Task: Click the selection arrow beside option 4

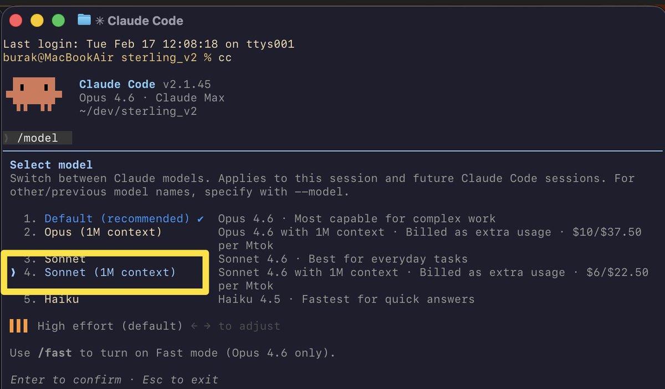Action: (x=14, y=272)
